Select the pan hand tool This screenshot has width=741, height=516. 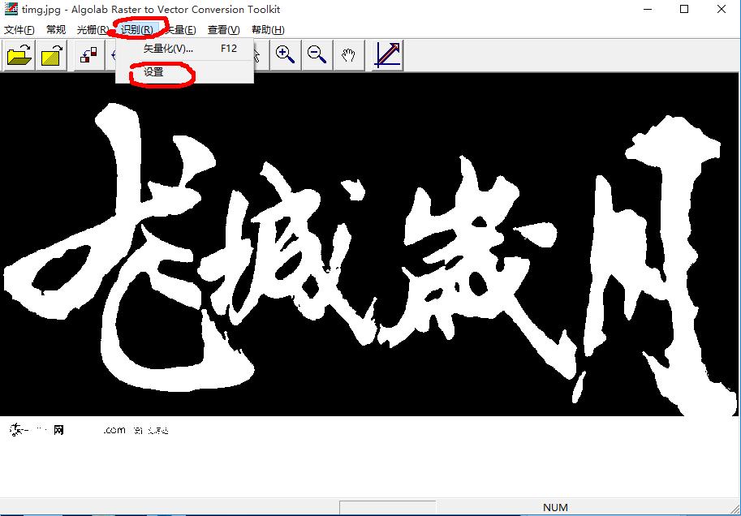pyautogui.click(x=349, y=55)
